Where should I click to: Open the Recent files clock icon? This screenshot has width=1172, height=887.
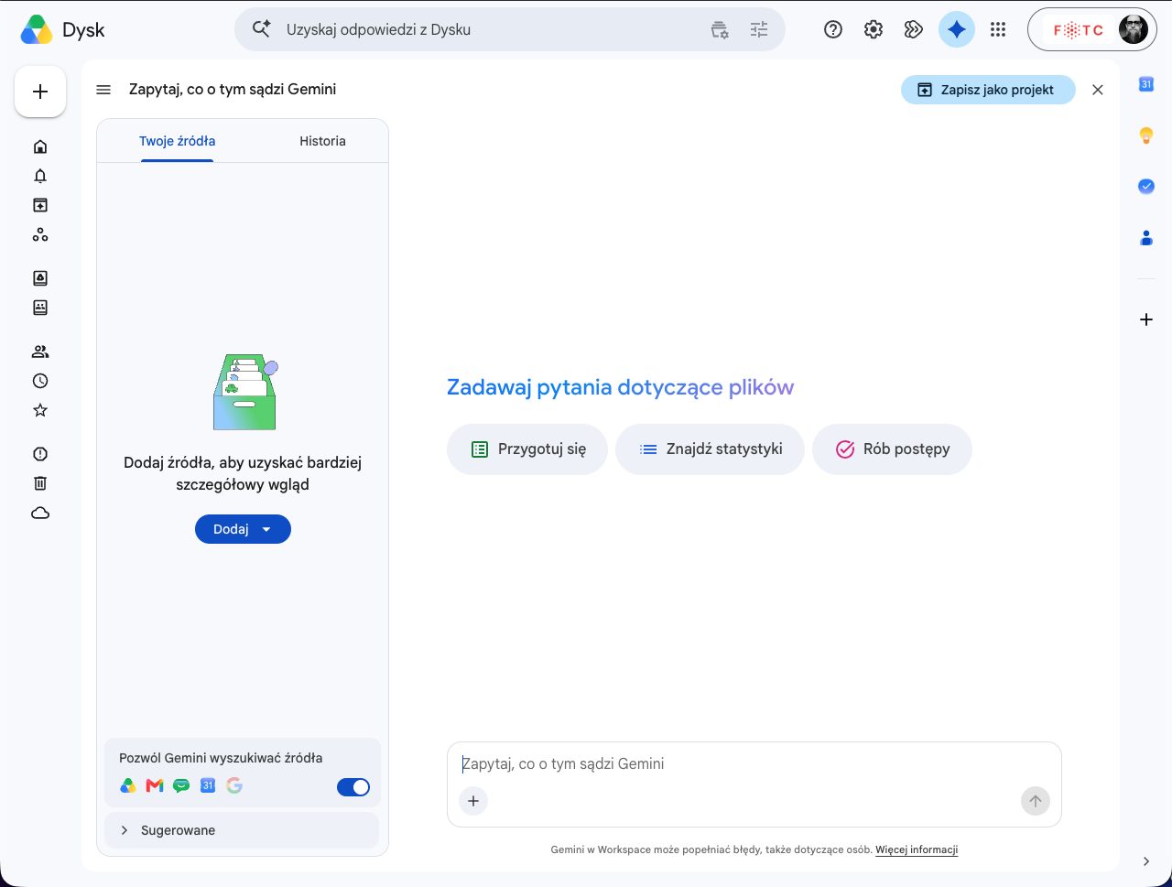(x=40, y=381)
